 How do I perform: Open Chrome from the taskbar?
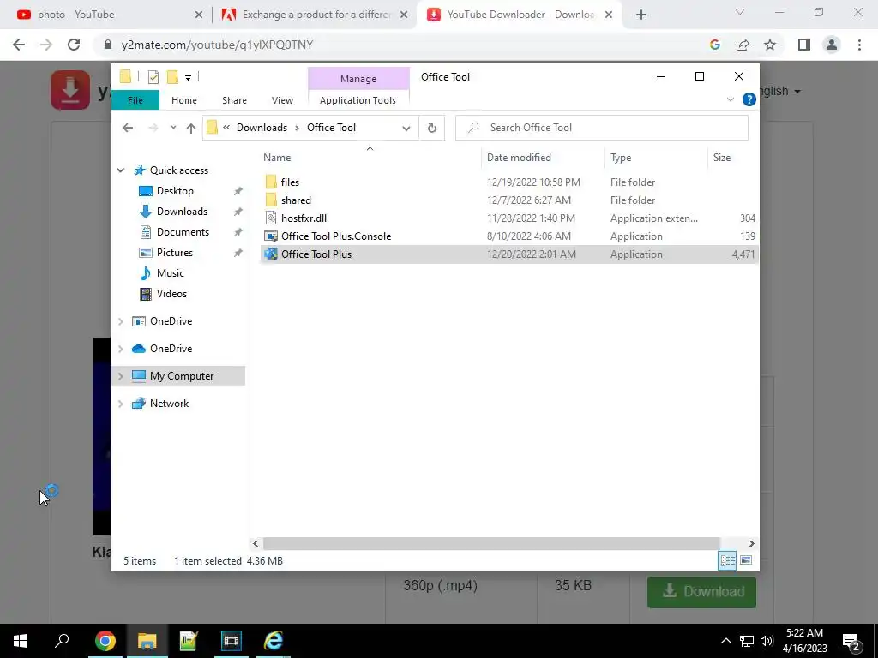click(x=105, y=641)
